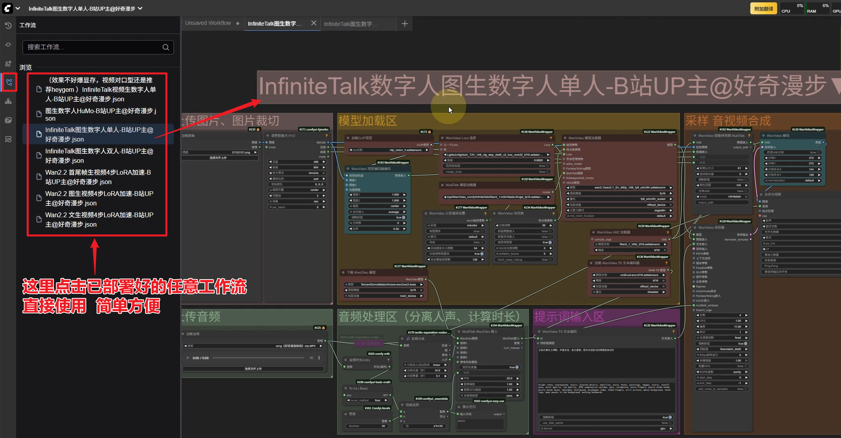The height and width of the screenshot is (438, 841).
Task: Switch to the Unsaved Workflow tab
Action: coord(208,23)
